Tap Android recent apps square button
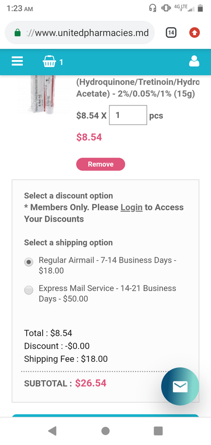The width and height of the screenshot is (211, 445). click(x=158, y=431)
